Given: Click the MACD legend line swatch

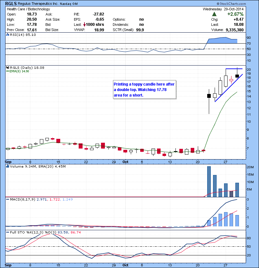Looking at the screenshot, I should click(x=7, y=199).
